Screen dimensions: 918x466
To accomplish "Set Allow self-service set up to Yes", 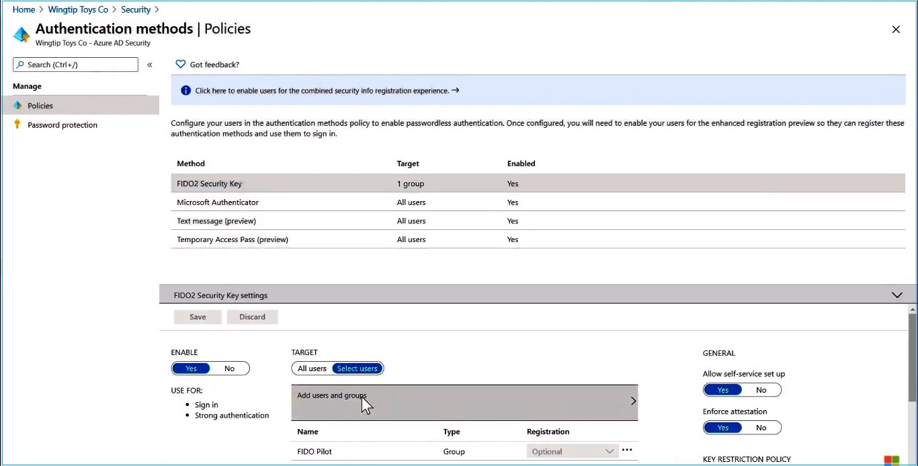I will tap(723, 390).
